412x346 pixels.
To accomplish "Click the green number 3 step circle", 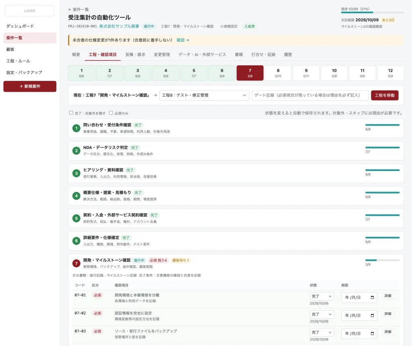I will tap(76, 173).
